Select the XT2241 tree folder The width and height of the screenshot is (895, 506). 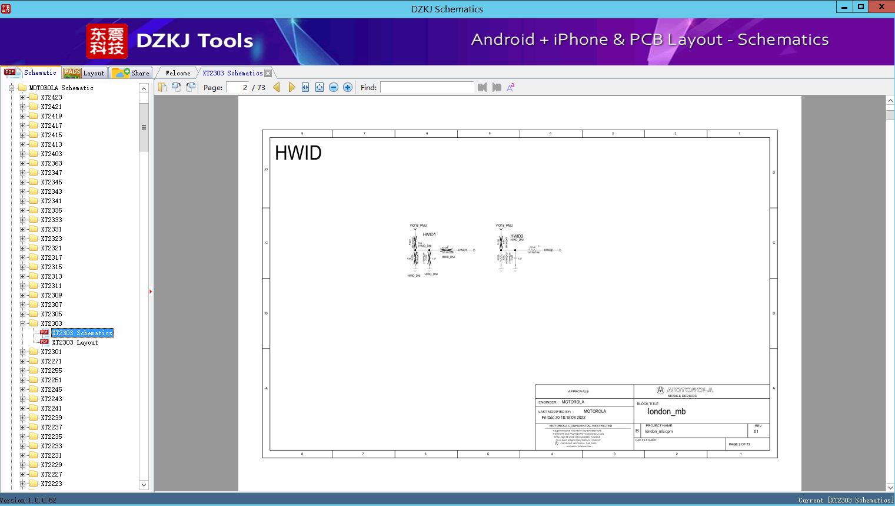[x=51, y=408]
